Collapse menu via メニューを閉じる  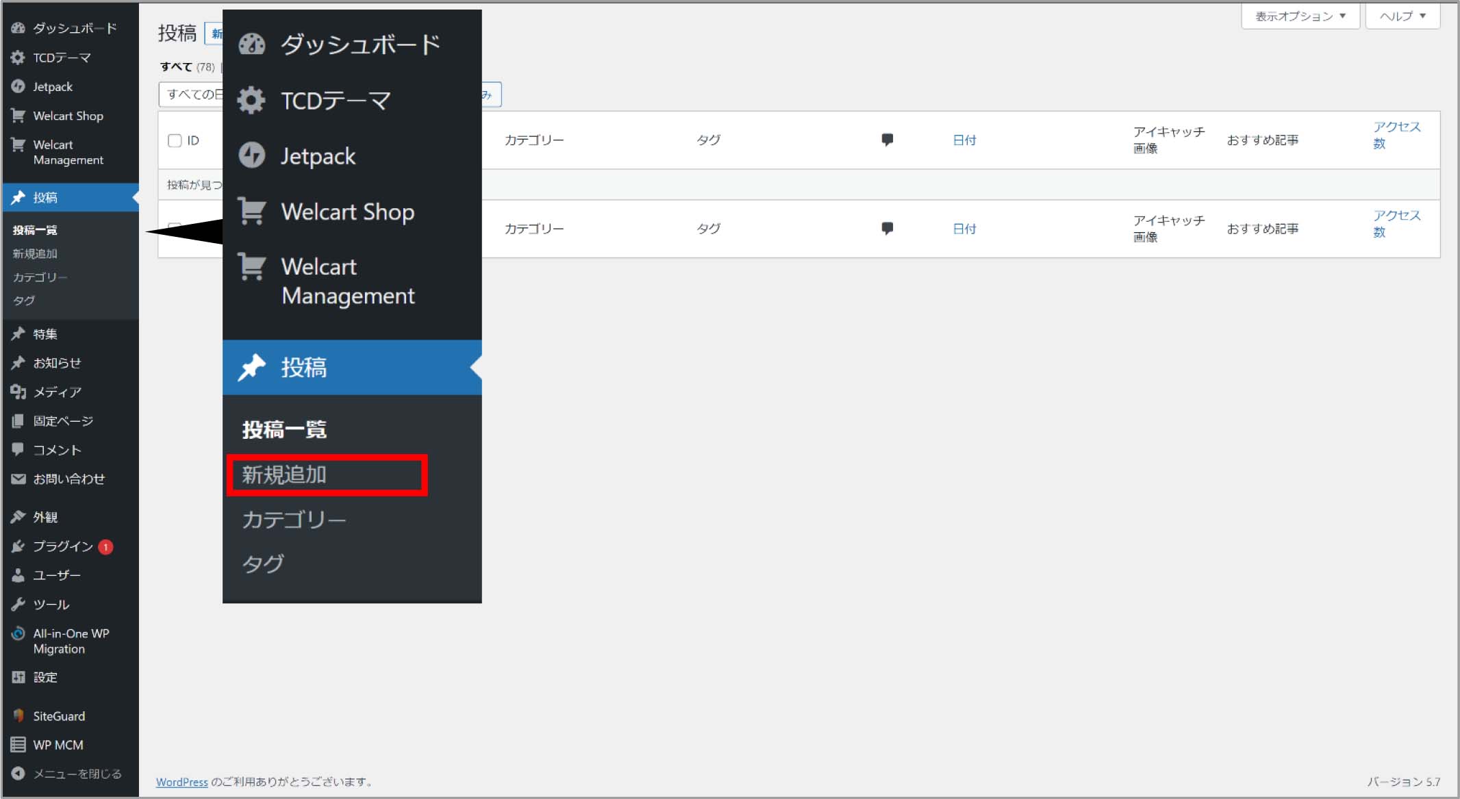68,774
